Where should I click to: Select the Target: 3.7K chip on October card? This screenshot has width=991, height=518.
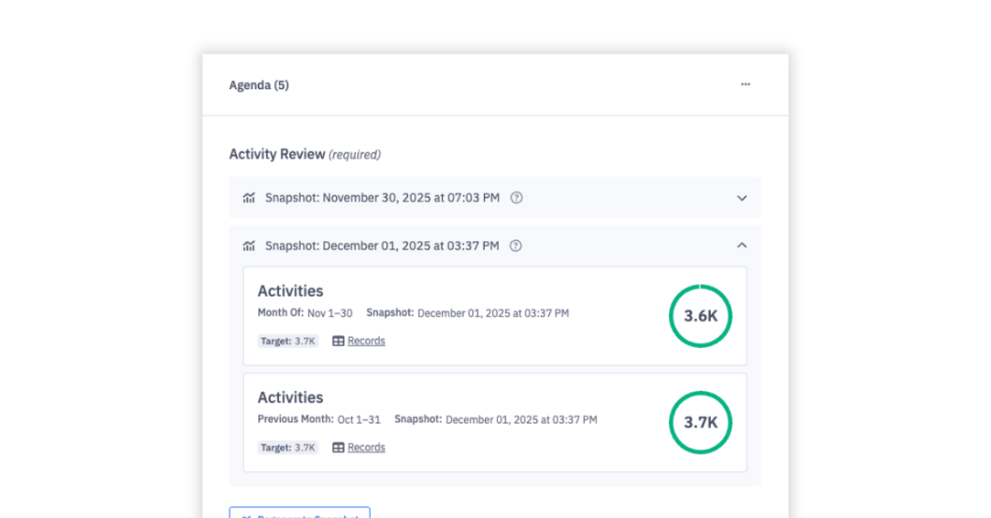tap(287, 447)
